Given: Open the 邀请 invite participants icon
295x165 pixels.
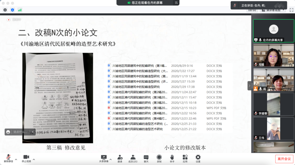Looking at the screenshot, I should (x=120, y=158).
